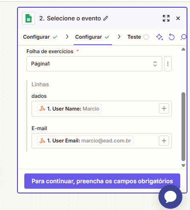Click the Google Sheets app icon
This screenshot has width=190, height=210.
(29, 18)
